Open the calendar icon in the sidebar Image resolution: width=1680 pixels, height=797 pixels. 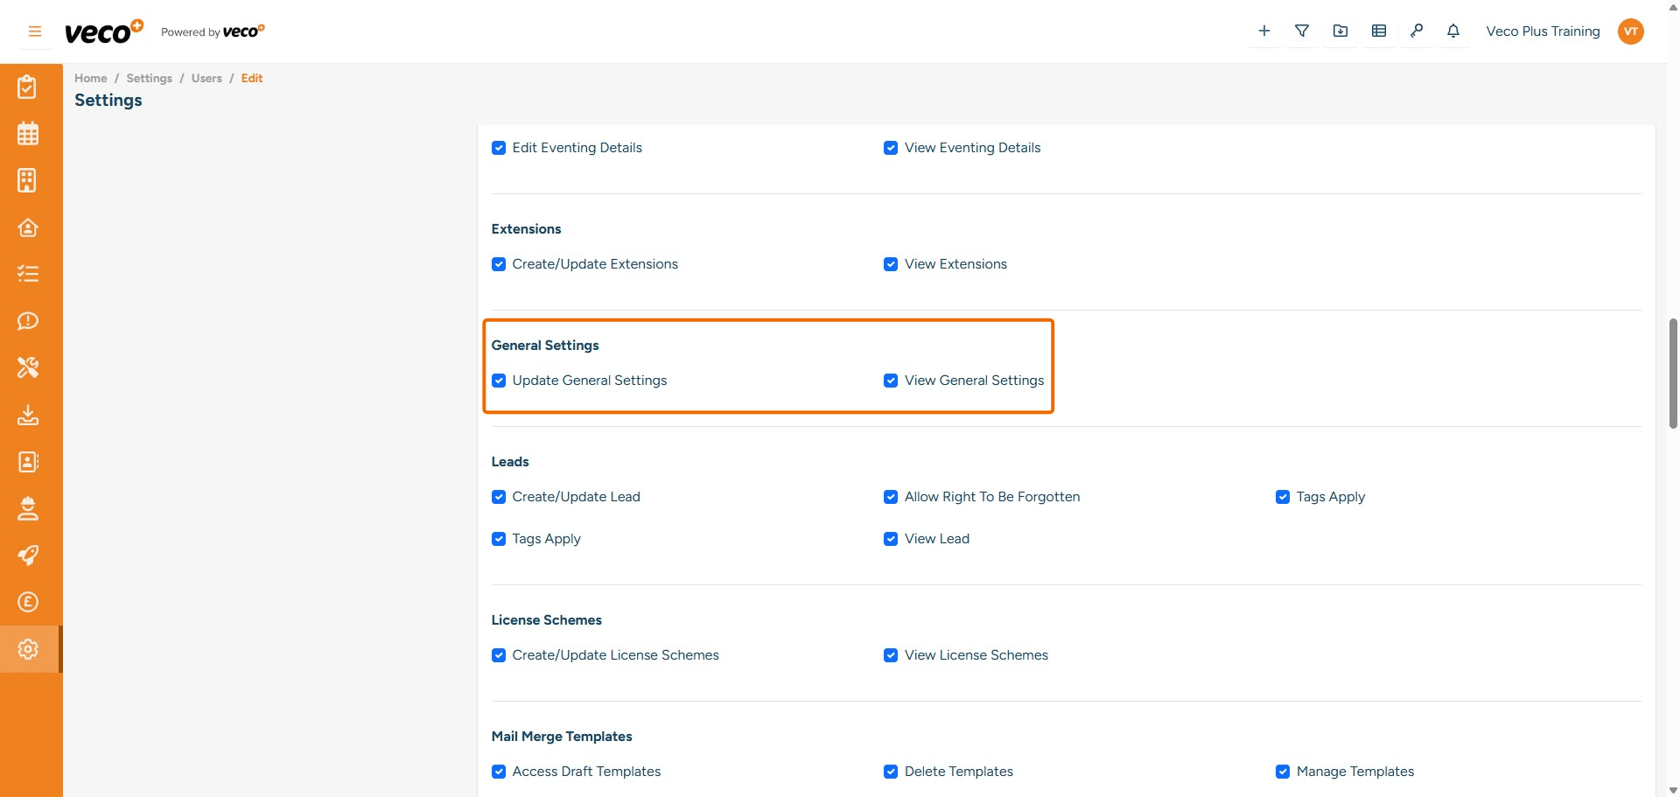pyautogui.click(x=28, y=133)
